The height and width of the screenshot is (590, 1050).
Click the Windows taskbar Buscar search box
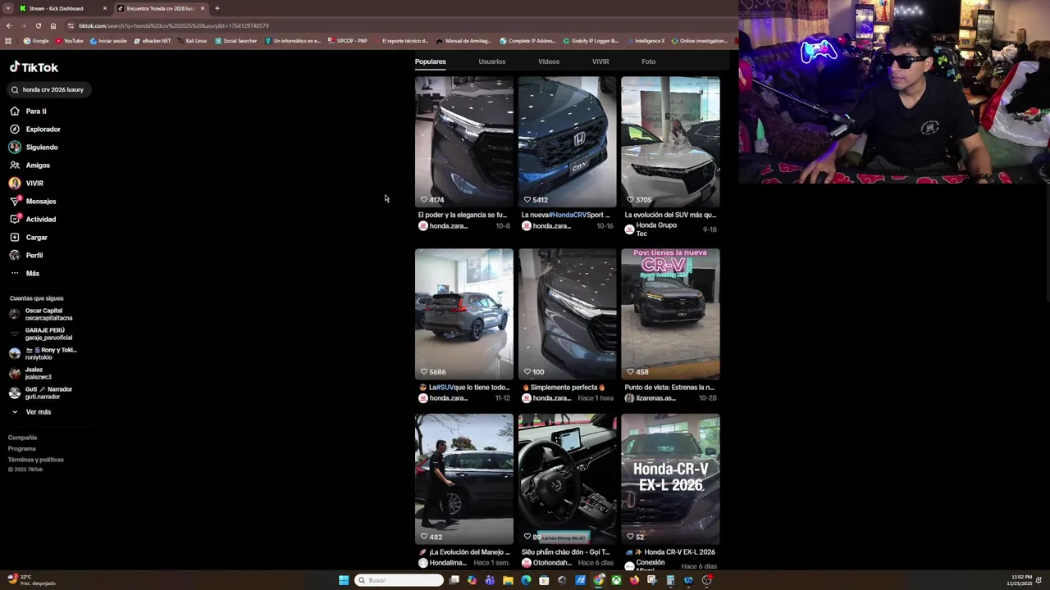399,580
